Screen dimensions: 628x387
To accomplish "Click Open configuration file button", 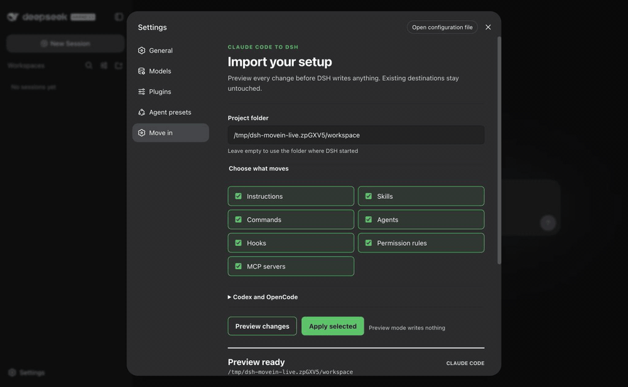I will pyautogui.click(x=442, y=27).
